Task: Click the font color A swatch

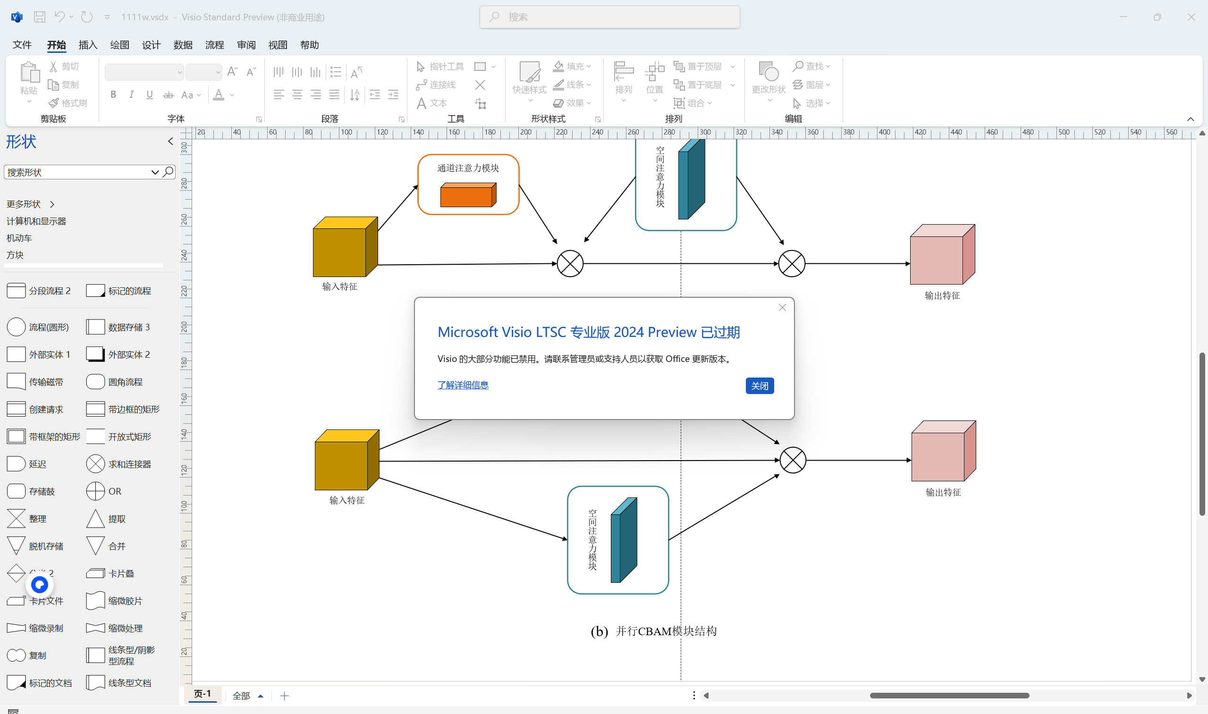Action: coord(219,95)
